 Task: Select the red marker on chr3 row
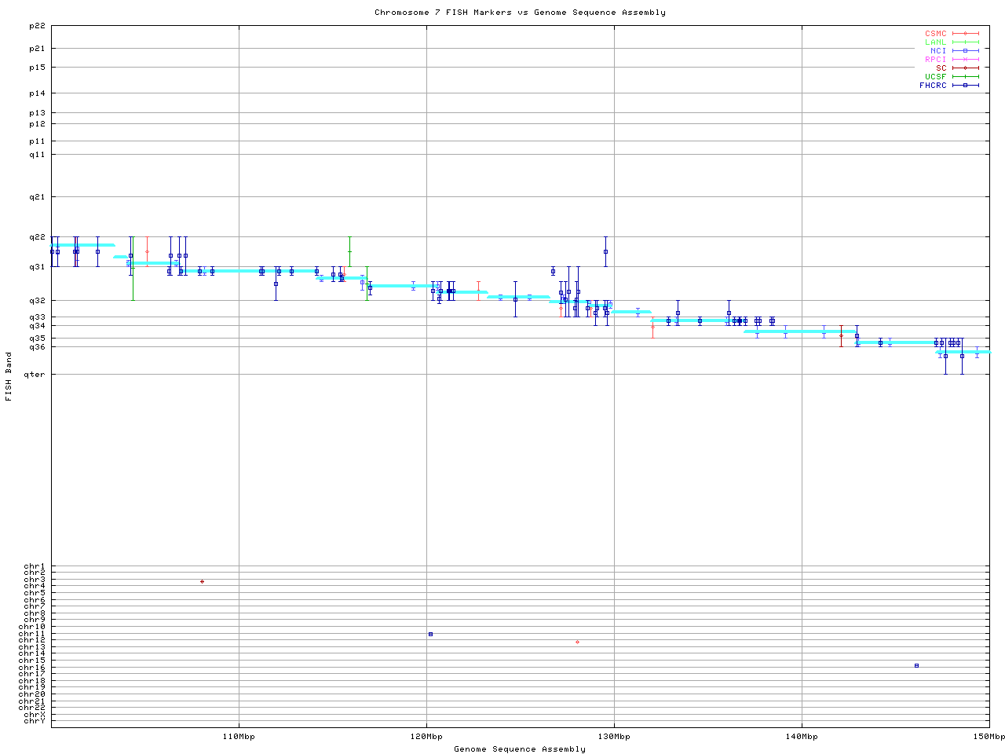202,582
